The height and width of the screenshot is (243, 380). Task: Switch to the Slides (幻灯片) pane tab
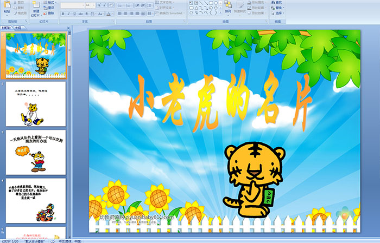[x=7, y=28]
